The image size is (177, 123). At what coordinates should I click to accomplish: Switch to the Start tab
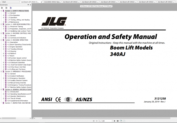coord(4,2)
